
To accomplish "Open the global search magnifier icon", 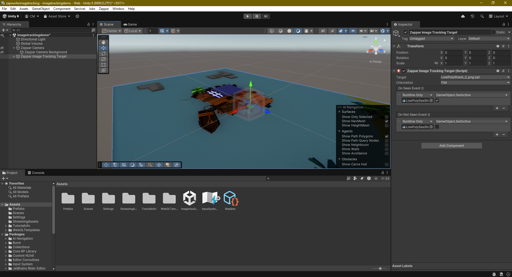I will tap(482, 16).
